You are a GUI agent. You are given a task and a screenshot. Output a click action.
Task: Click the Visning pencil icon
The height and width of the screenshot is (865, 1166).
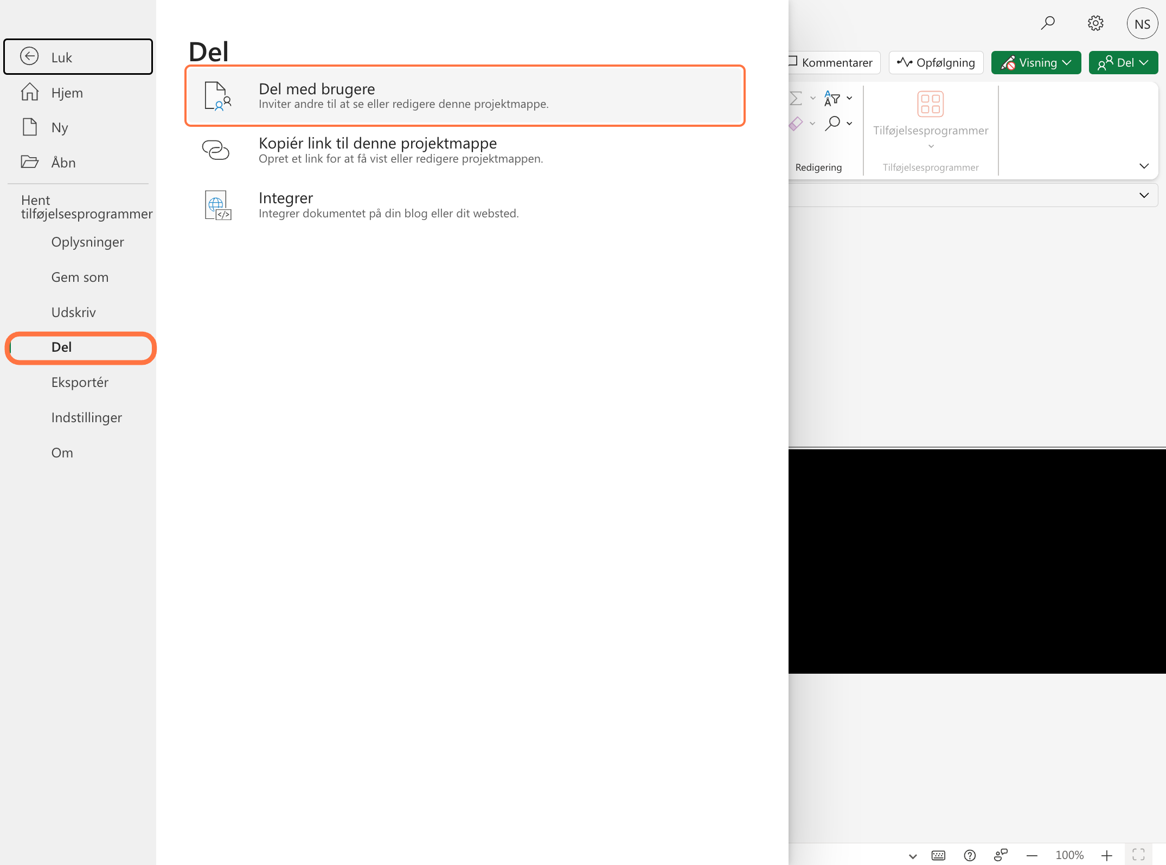tap(1008, 63)
